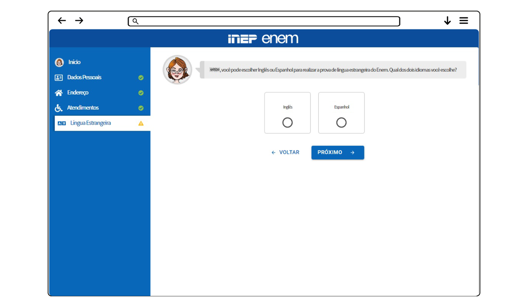
Task: Click the Língua Estrangeira translate icon
Action: tap(62, 123)
